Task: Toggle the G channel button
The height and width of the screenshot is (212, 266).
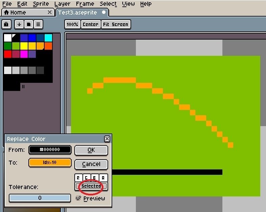Action: [x=87, y=178]
